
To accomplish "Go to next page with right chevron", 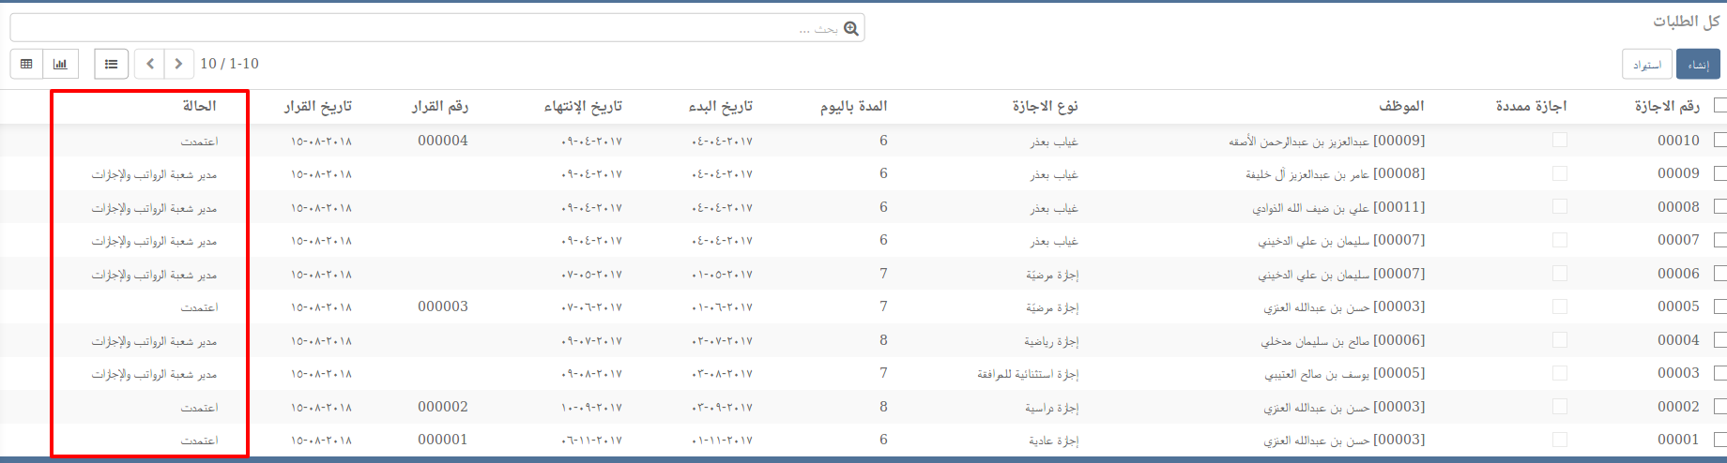I will (178, 64).
